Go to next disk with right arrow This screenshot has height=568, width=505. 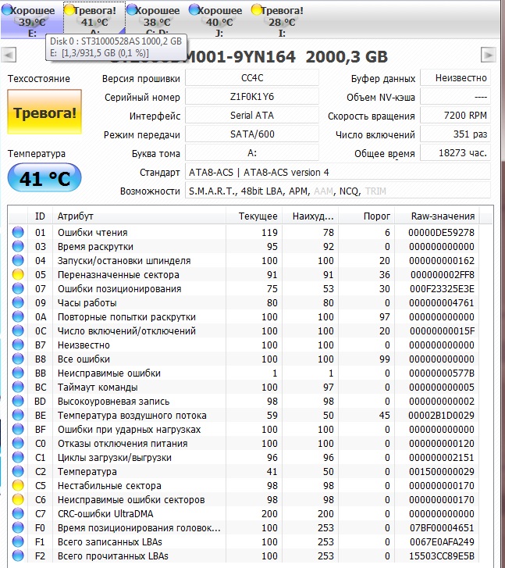tap(488, 55)
